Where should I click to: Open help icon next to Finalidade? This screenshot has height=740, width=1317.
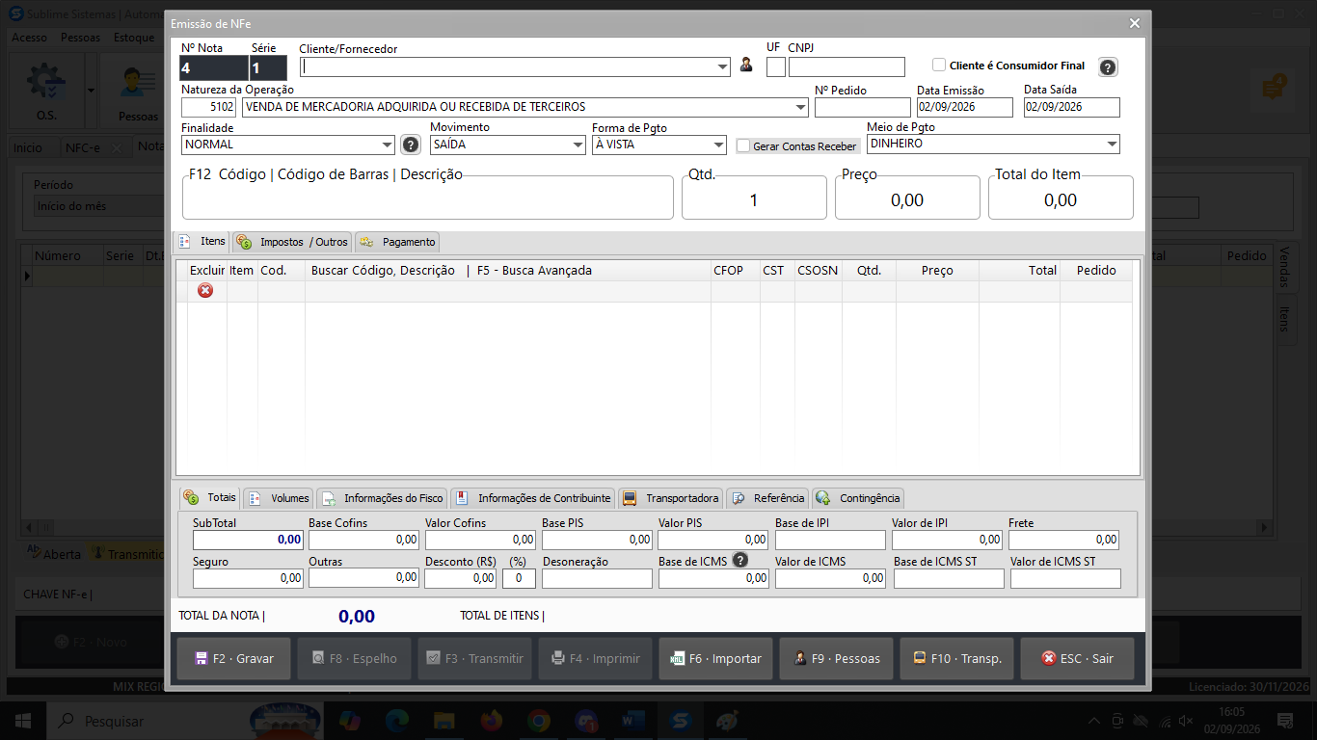(x=411, y=145)
